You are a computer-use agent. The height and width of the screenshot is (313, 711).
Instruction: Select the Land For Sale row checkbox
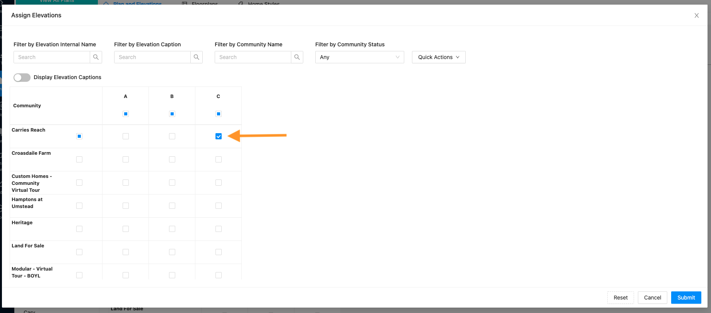(x=79, y=252)
